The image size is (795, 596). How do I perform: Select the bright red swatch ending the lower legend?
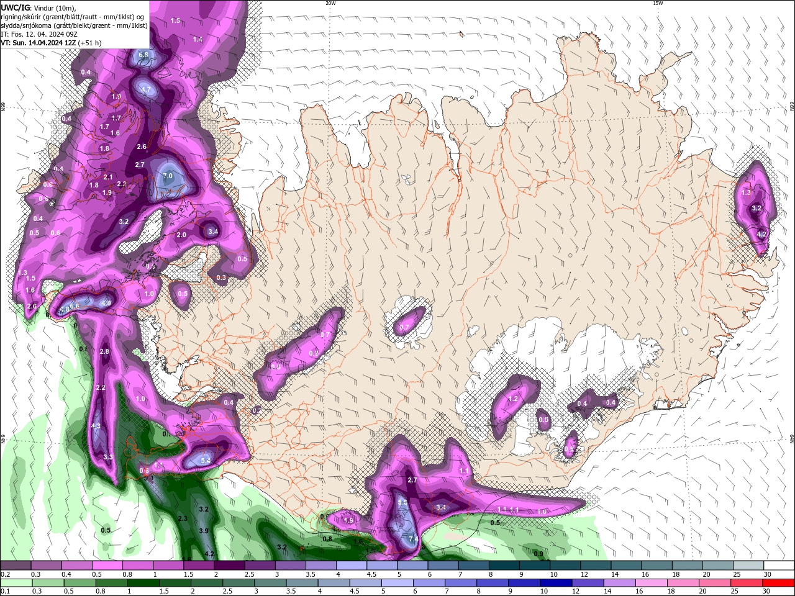click(779, 583)
